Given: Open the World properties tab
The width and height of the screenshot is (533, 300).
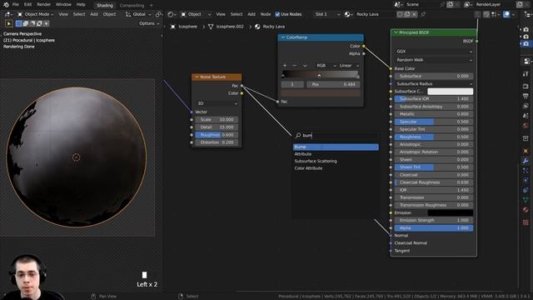Looking at the screenshot, I should 526,126.
